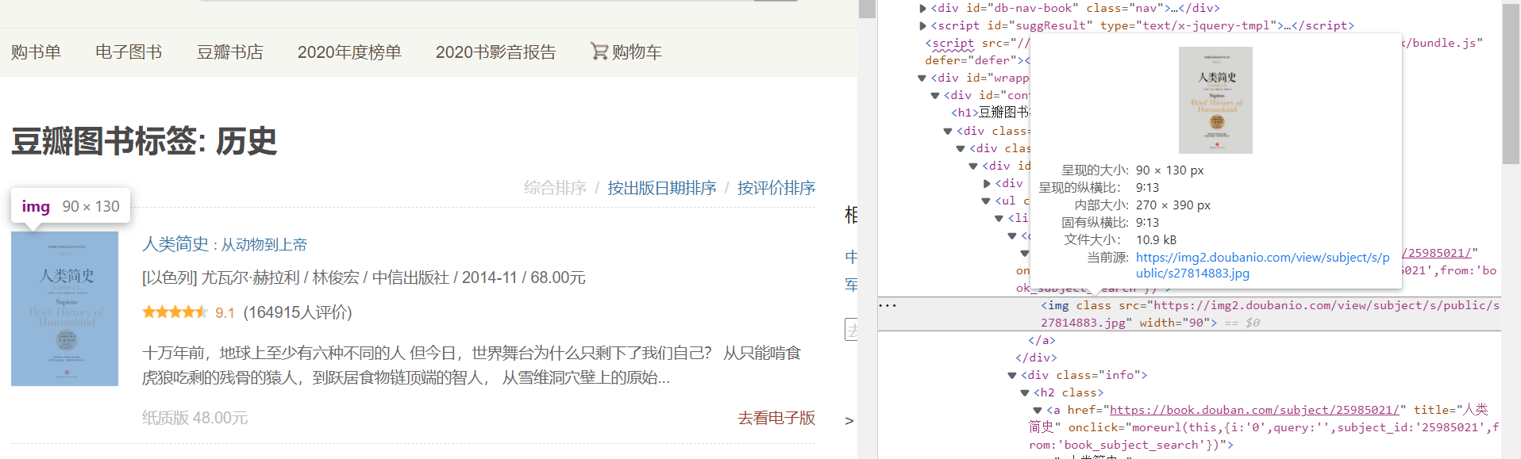Viewport: 1521px width, 459px height.
Task: Click the (164915人评价) review count
Action: coord(298,312)
